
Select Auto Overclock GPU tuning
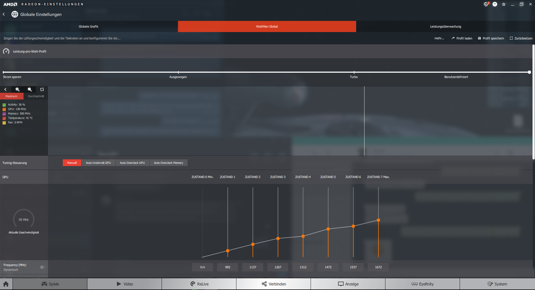tap(132, 163)
